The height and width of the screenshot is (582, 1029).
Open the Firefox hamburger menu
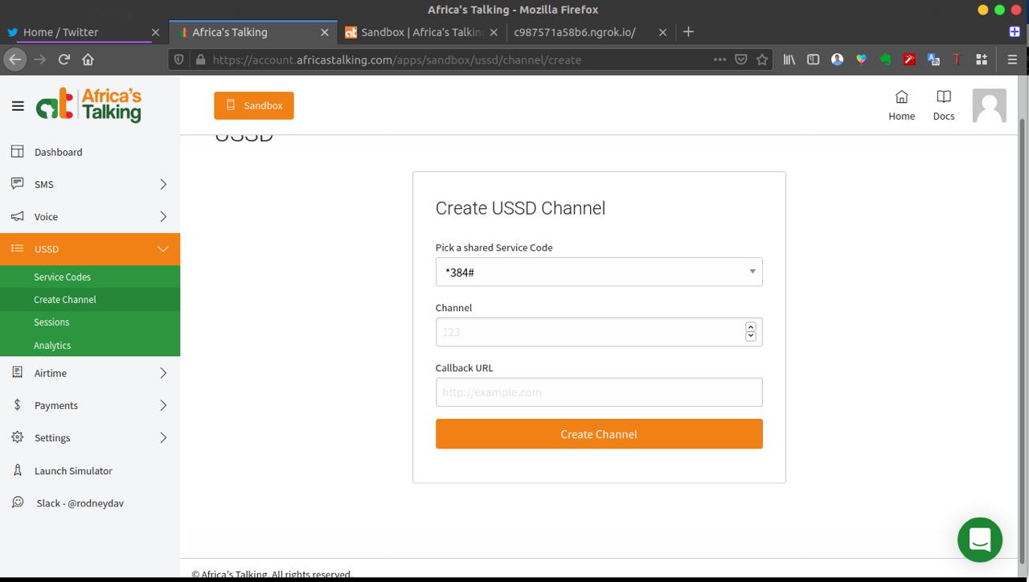1012,59
